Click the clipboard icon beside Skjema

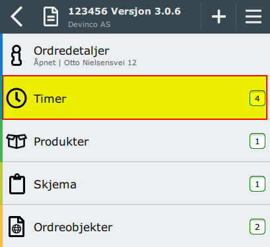(x=17, y=184)
